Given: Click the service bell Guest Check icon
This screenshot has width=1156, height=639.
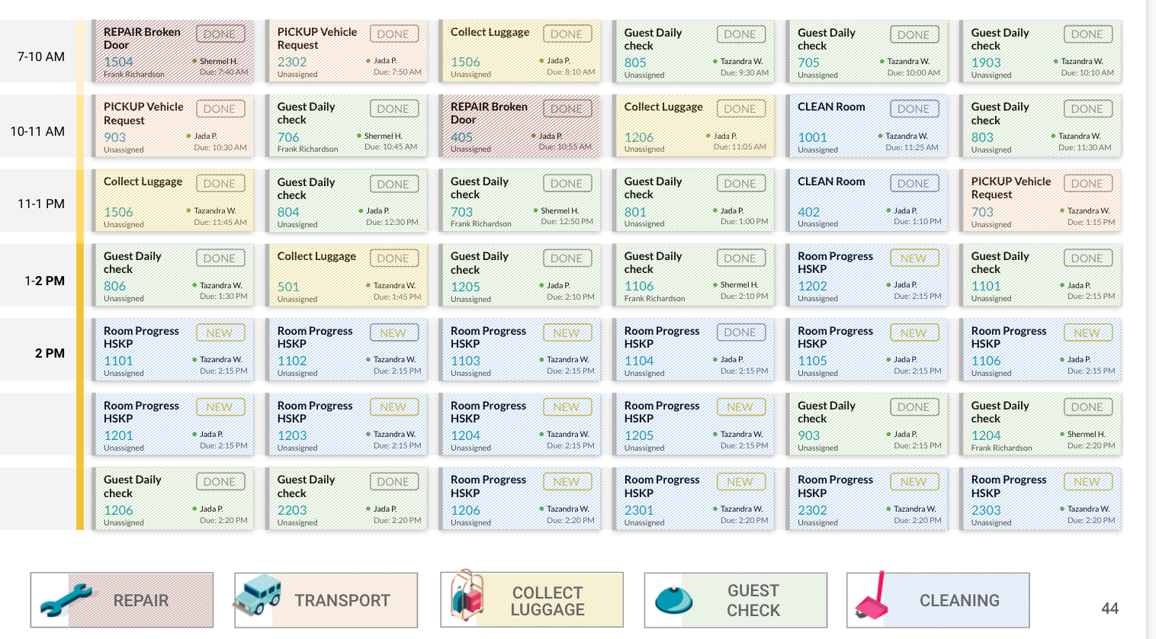Looking at the screenshot, I should [673, 600].
